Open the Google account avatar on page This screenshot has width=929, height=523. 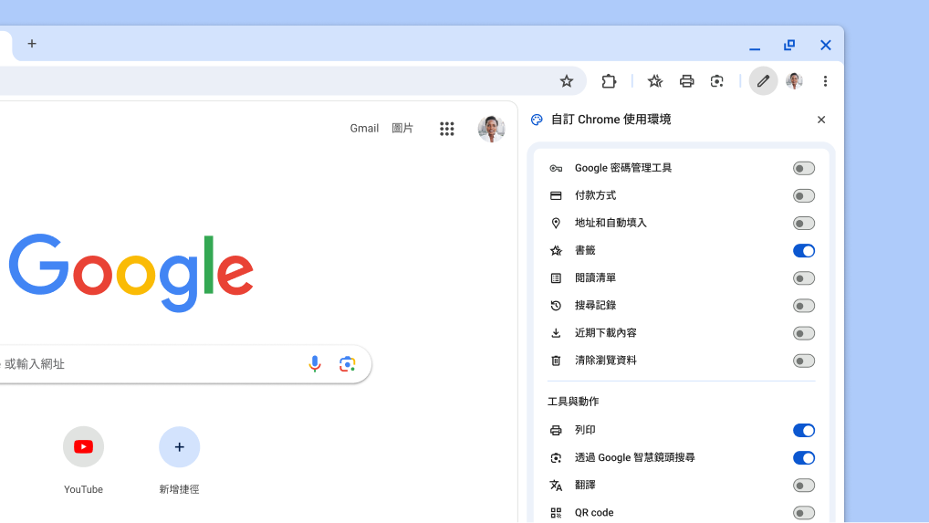point(491,129)
